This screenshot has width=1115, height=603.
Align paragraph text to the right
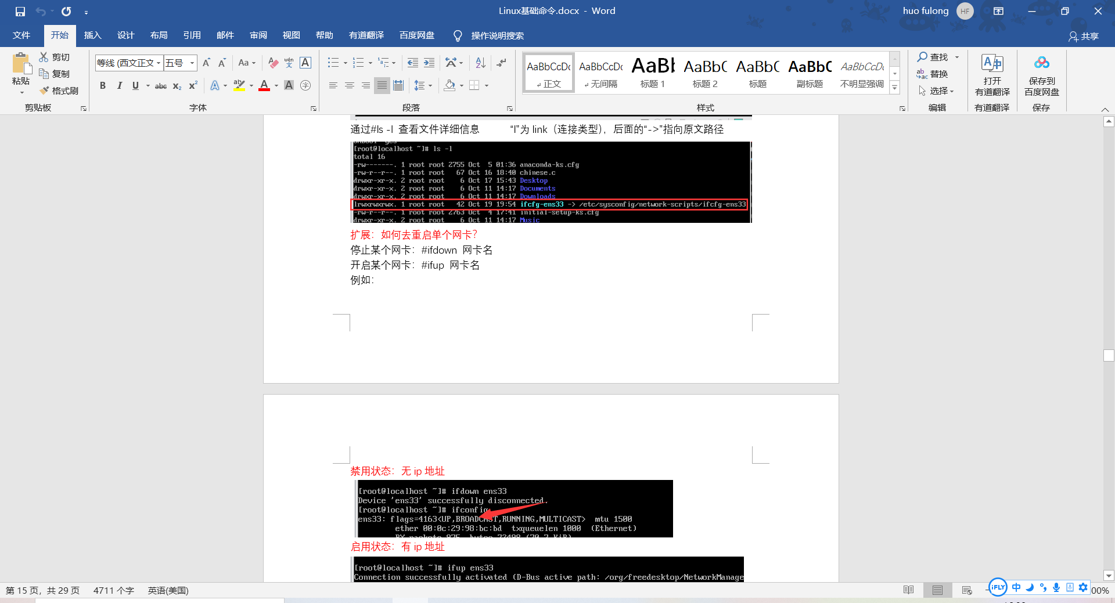pyautogui.click(x=366, y=86)
